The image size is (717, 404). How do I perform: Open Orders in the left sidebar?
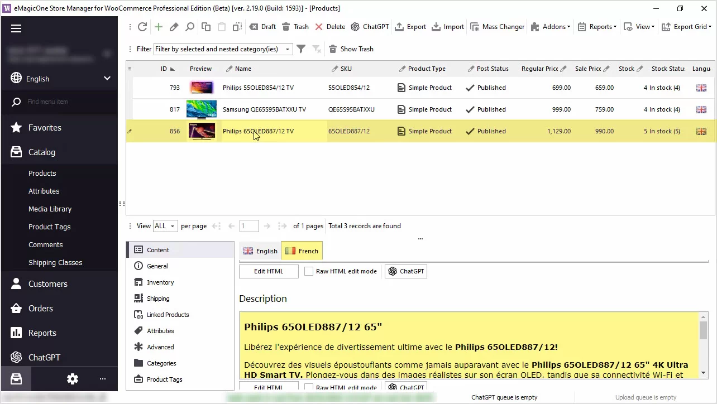click(x=41, y=309)
